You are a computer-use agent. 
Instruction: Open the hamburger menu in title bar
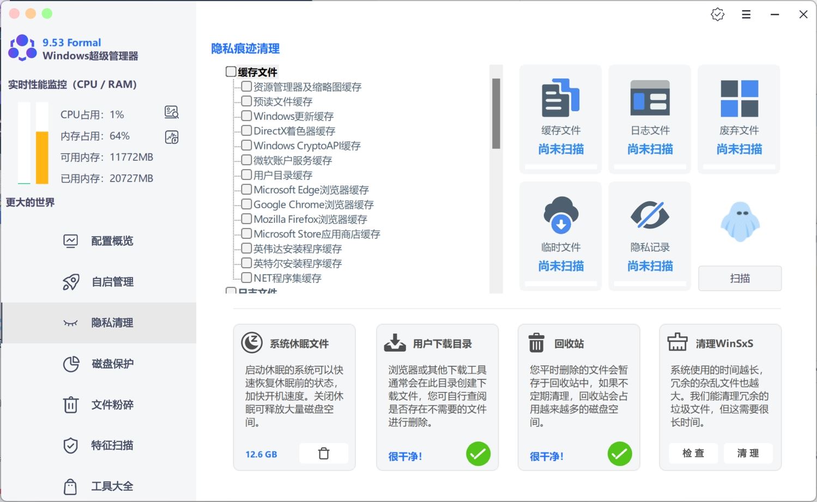(746, 15)
